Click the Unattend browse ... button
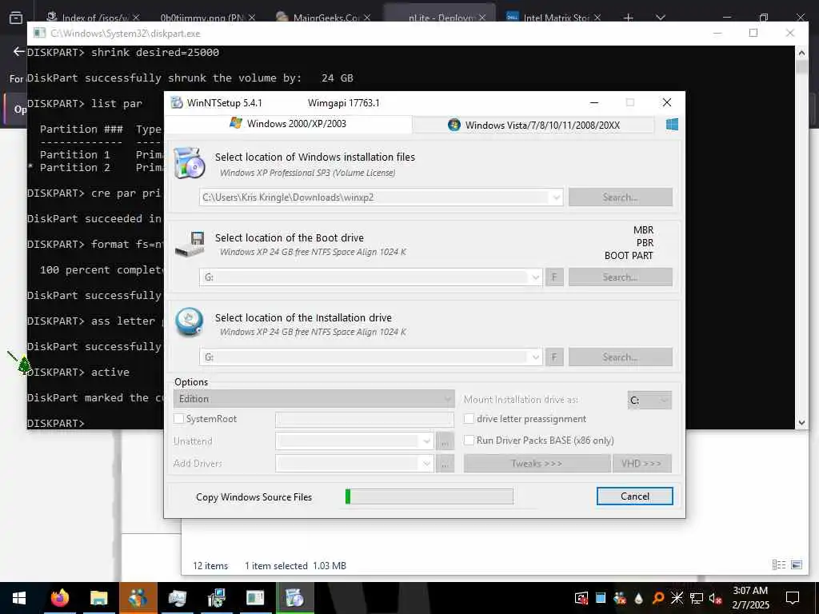Image resolution: width=819 pixels, height=614 pixels. 445,441
